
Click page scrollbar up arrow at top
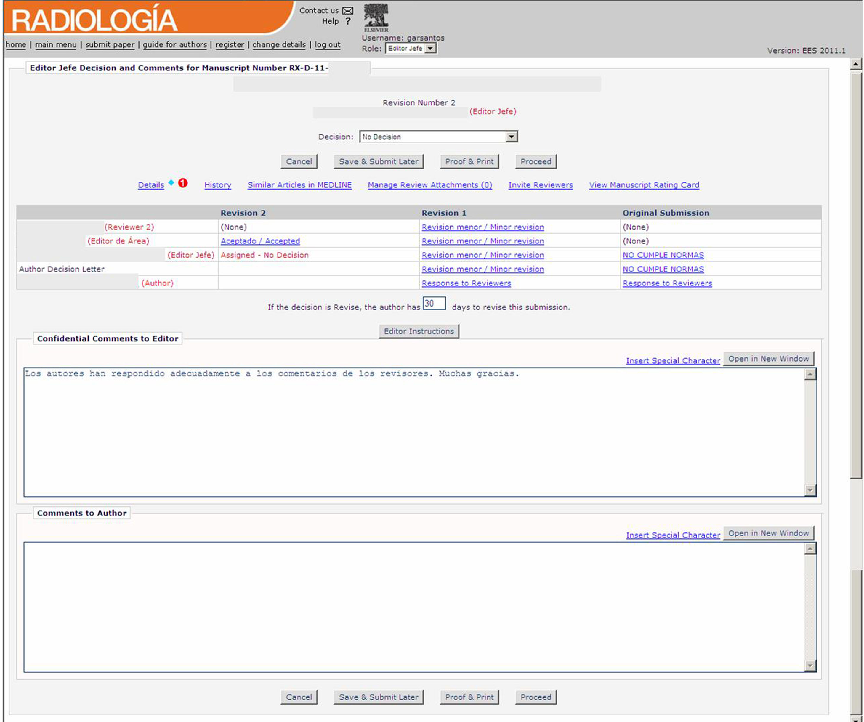click(855, 64)
